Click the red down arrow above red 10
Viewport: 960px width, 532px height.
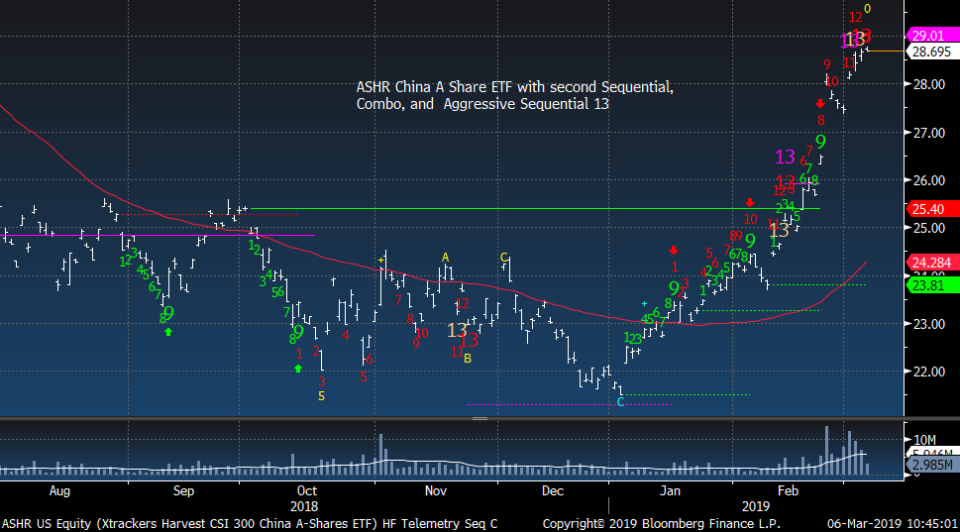click(x=750, y=203)
